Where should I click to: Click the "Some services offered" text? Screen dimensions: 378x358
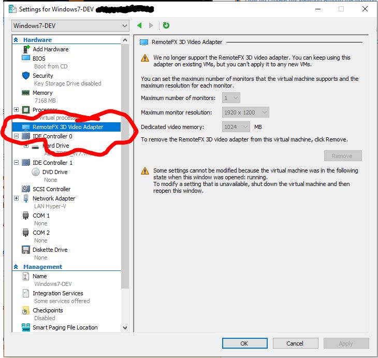[x=62, y=301]
